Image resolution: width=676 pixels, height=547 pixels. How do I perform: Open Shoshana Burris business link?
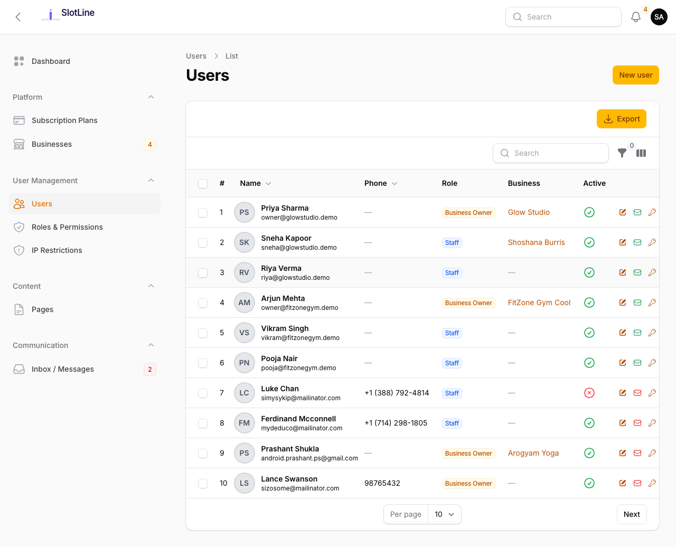(x=537, y=242)
